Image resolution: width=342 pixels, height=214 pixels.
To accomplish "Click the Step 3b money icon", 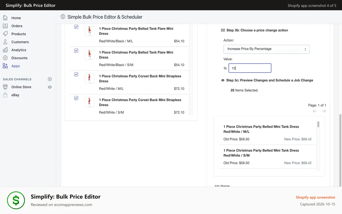I will point(223,30).
